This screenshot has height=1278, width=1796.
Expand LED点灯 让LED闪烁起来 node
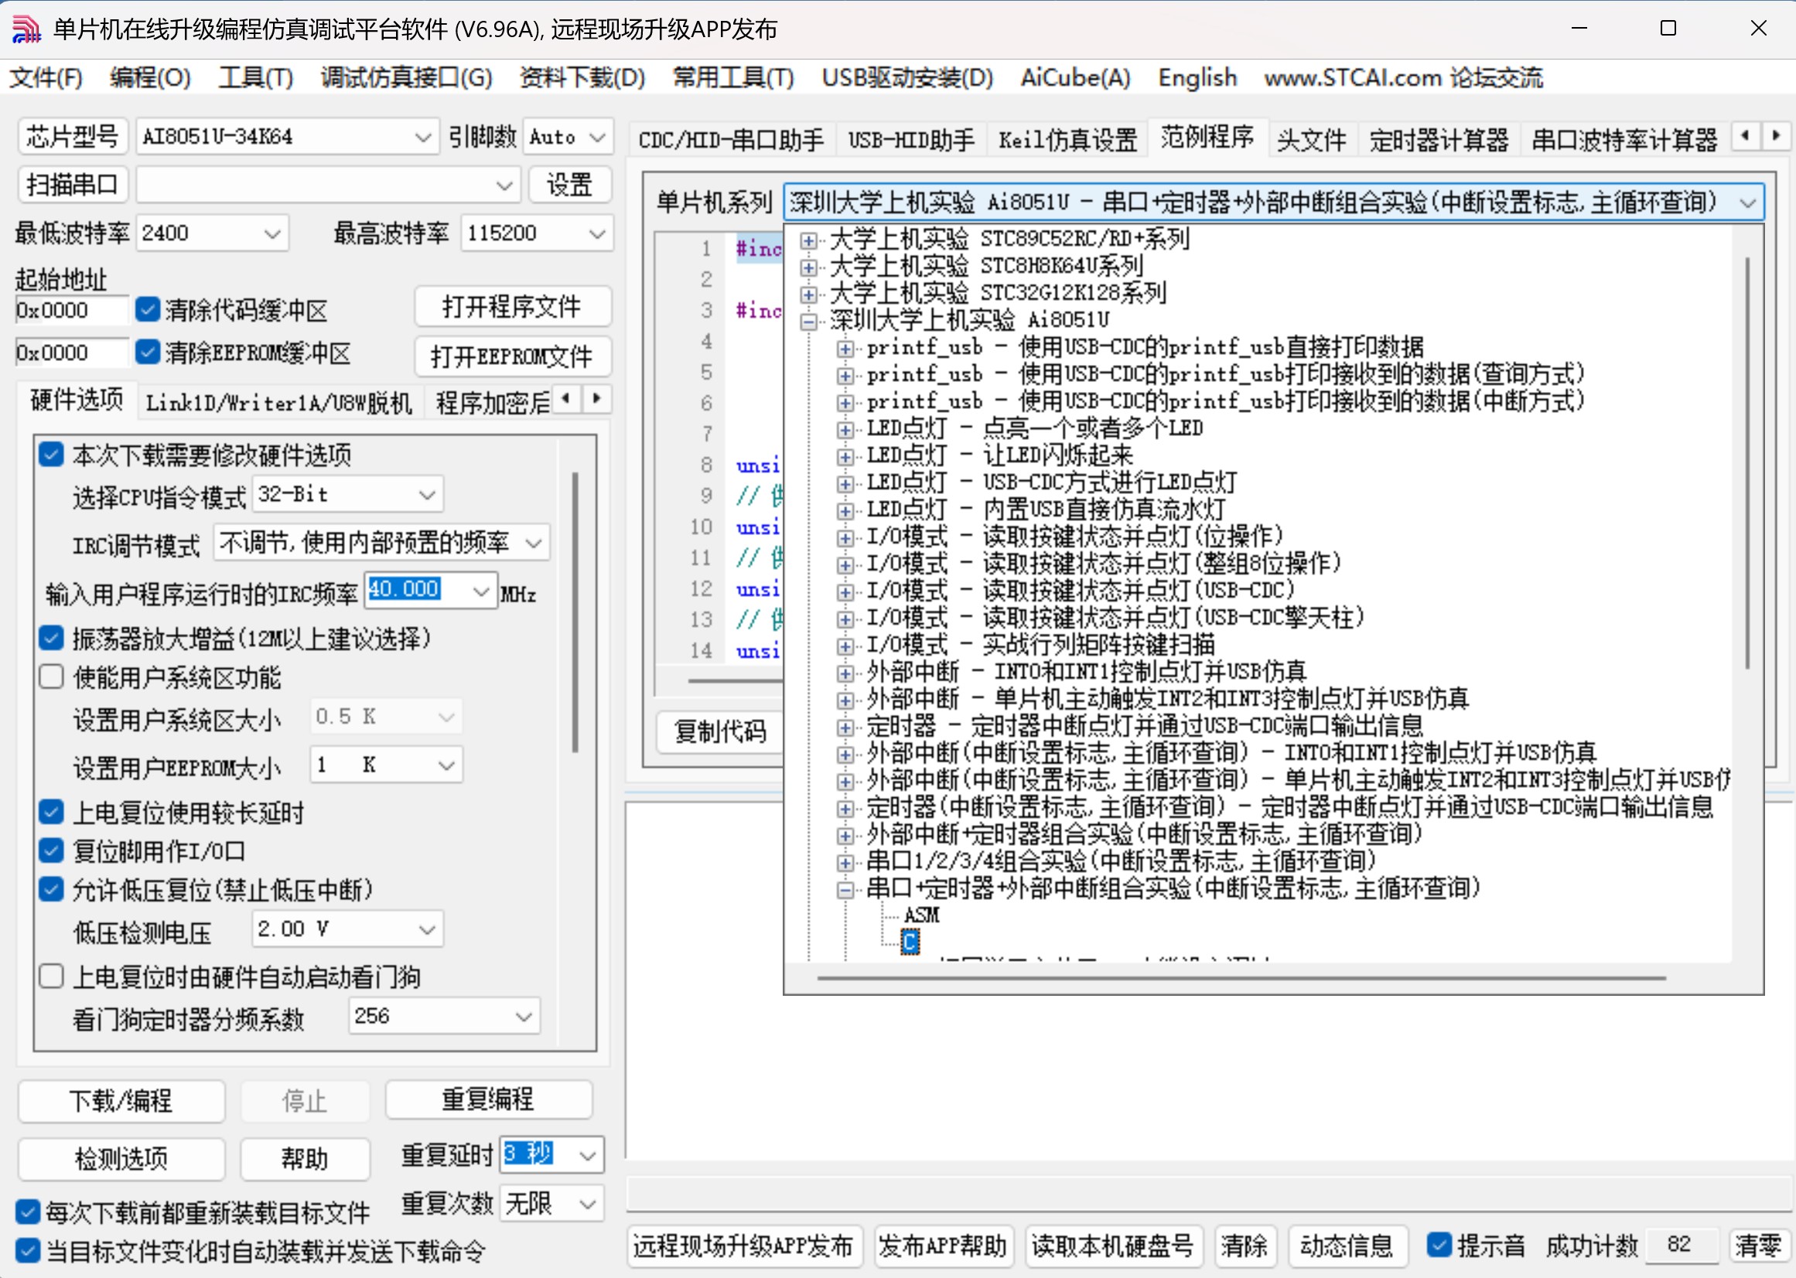click(x=845, y=456)
